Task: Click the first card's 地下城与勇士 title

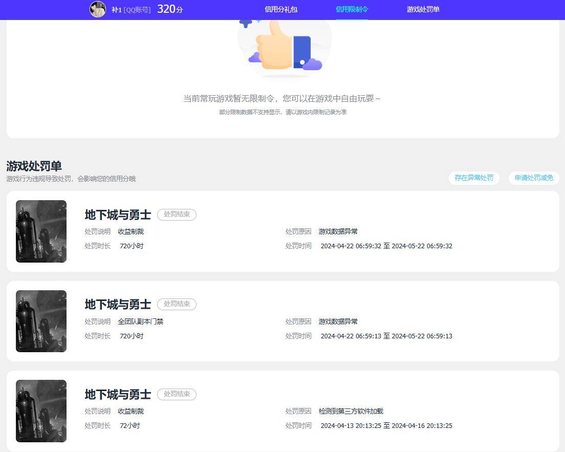Action: [x=117, y=215]
